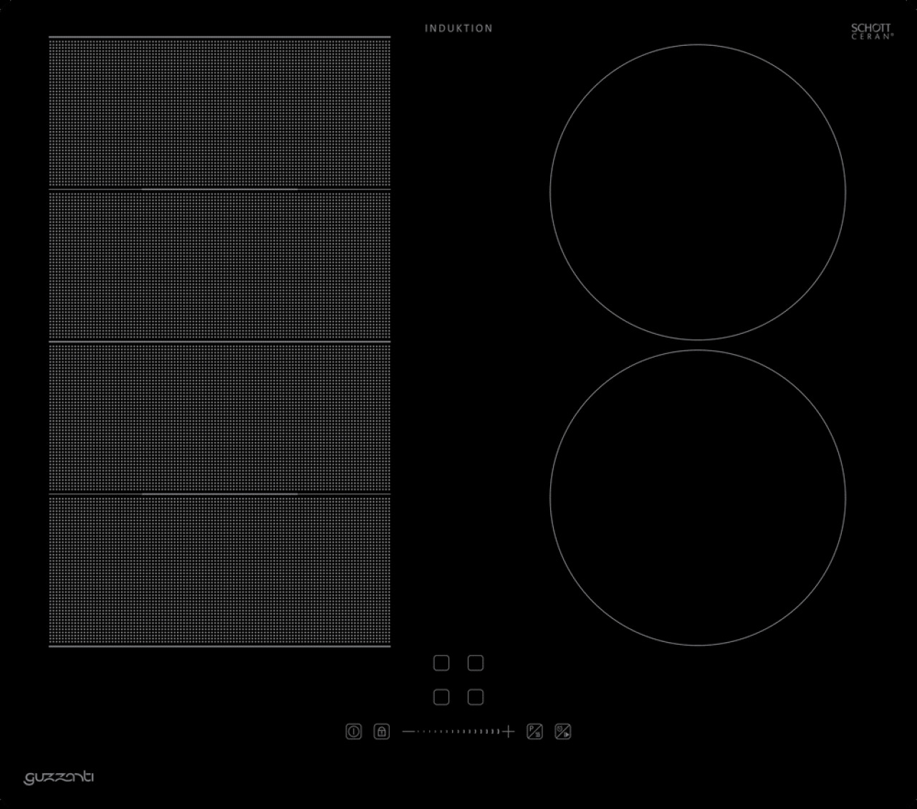Tap the padlock child-lock key
The width and height of the screenshot is (917, 809).
click(382, 732)
